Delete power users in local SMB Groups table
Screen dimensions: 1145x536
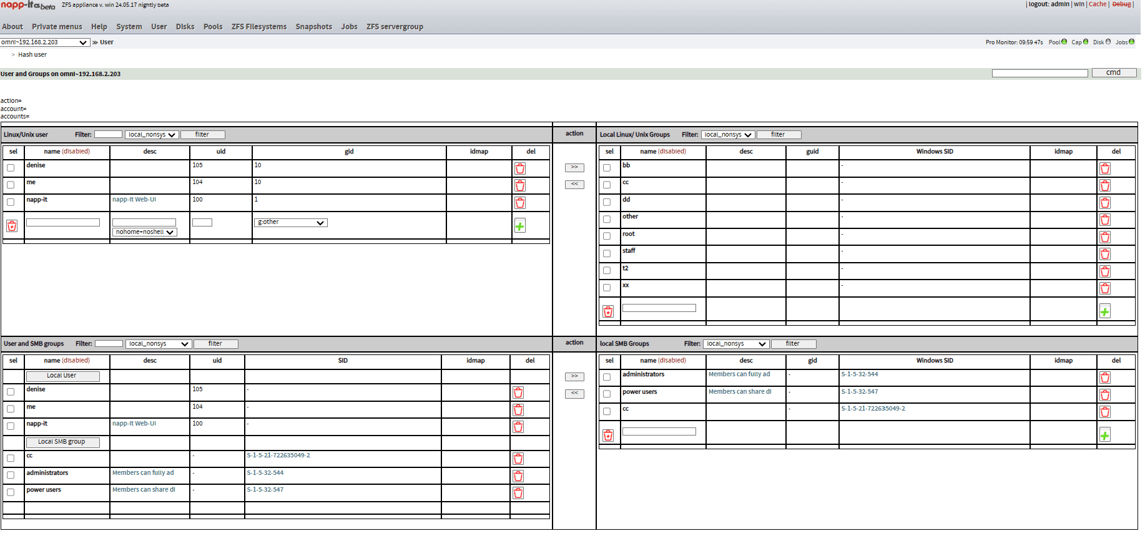pyautogui.click(x=1105, y=395)
